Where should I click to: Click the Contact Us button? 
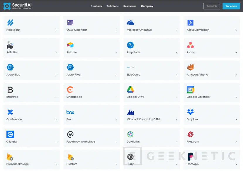click(212, 6)
